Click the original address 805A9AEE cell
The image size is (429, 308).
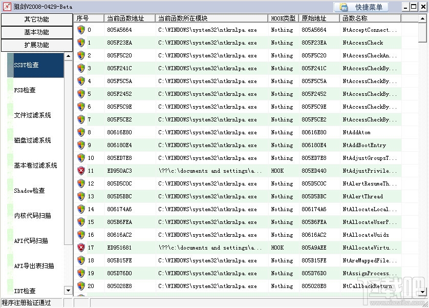[314, 248]
